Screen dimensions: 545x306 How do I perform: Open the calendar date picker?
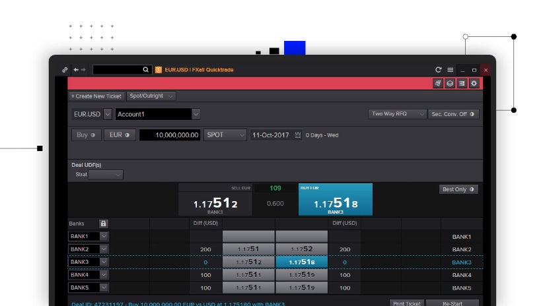[x=297, y=135]
